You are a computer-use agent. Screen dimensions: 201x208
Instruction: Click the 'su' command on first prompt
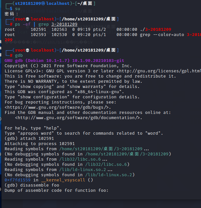(18, 9)
